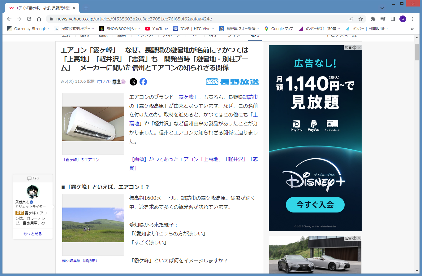Open the Google マップ bookmark

point(278,29)
